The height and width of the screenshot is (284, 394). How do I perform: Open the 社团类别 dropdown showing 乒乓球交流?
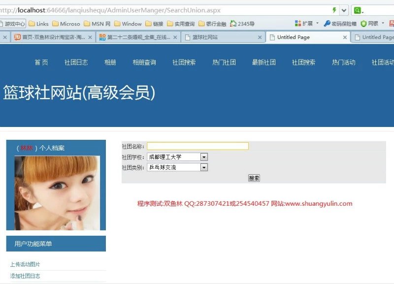pos(177,167)
